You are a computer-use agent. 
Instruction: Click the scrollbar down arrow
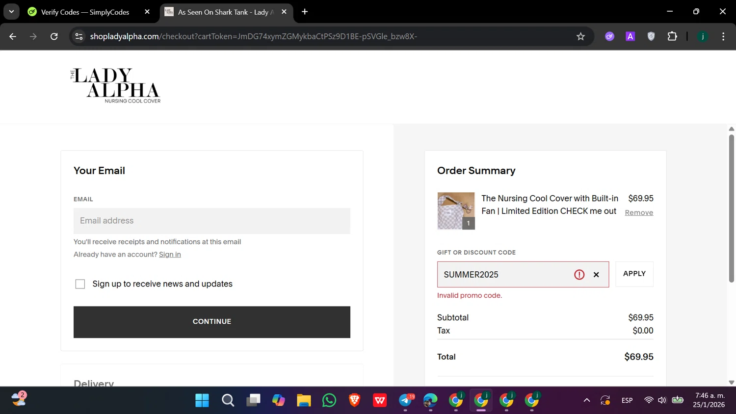pyautogui.click(x=732, y=383)
